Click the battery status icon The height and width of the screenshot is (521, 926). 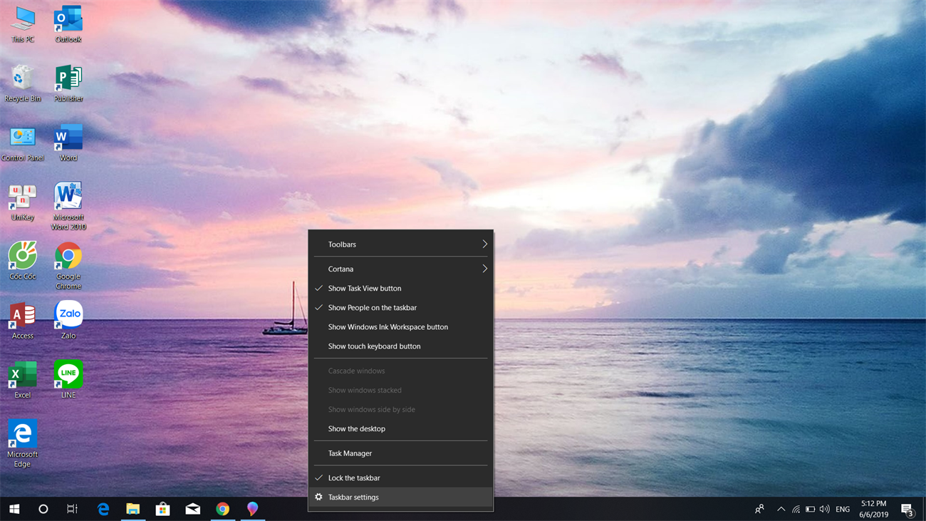click(x=810, y=509)
